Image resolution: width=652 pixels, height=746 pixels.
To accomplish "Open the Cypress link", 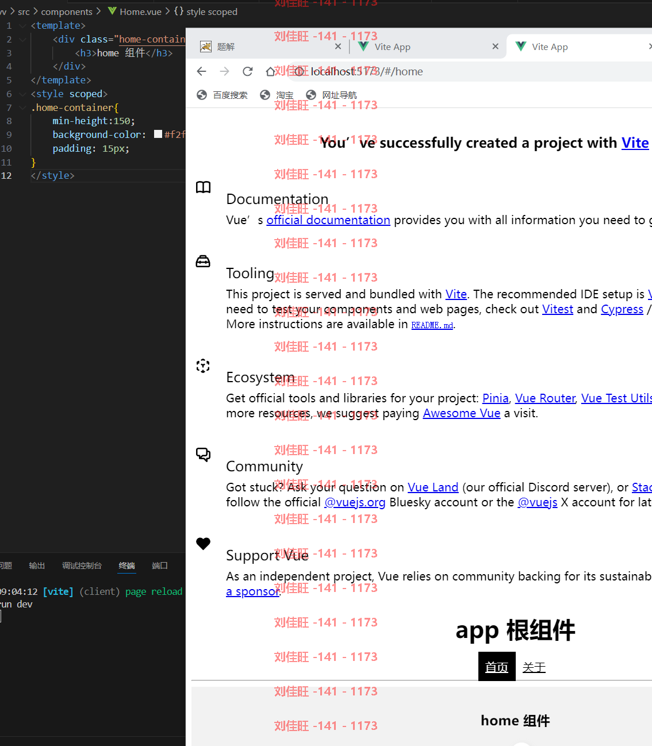I will [x=622, y=309].
